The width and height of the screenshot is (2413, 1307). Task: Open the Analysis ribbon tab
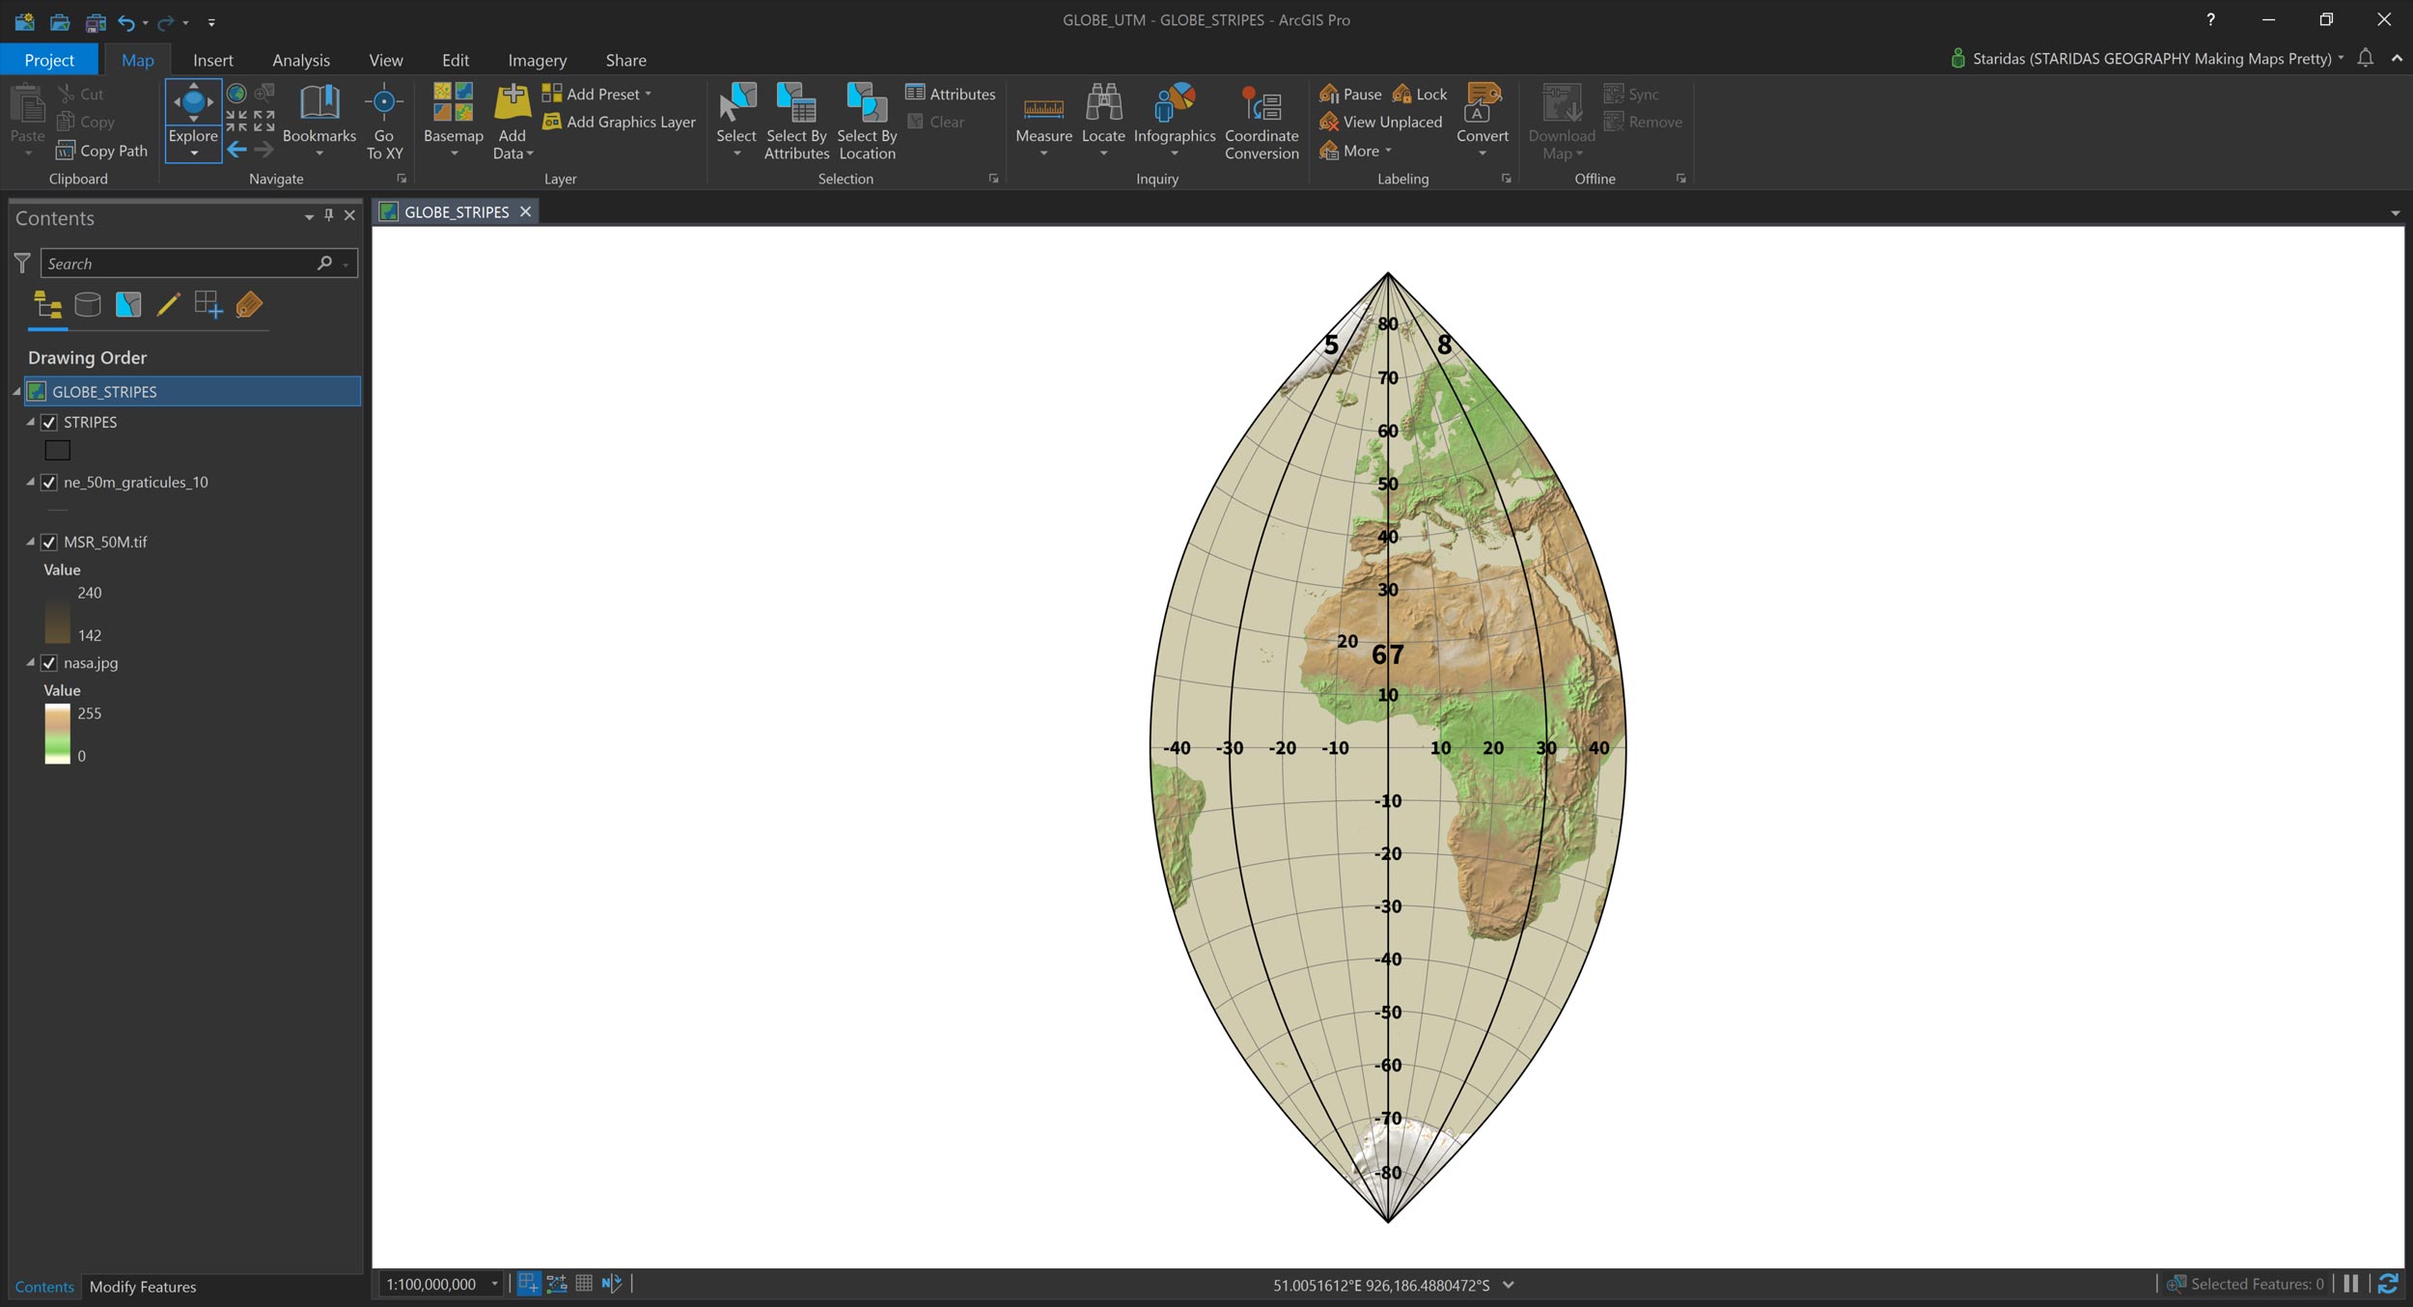coord(301,60)
